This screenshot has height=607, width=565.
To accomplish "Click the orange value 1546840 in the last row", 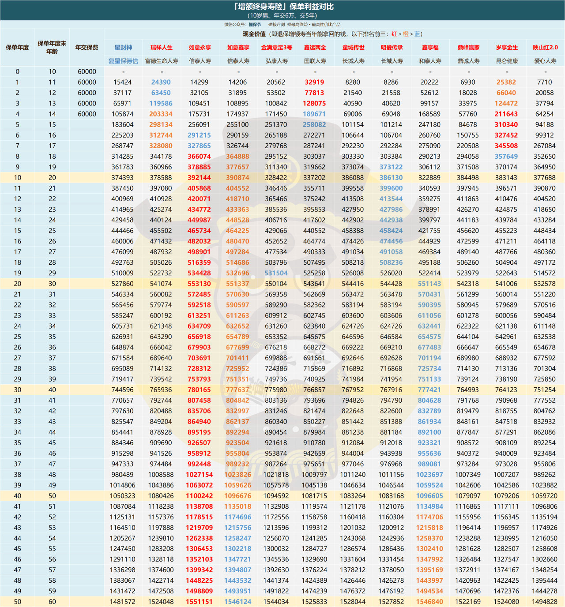I will pos(429,602).
